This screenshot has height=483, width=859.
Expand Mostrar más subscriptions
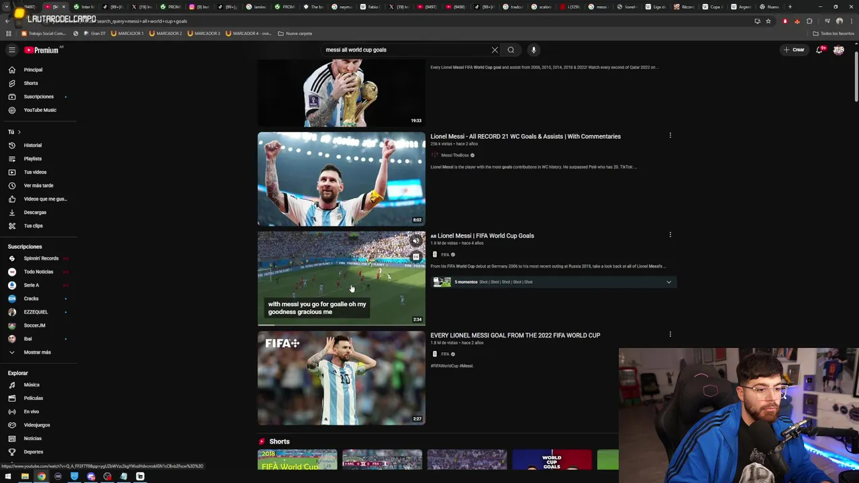coord(37,352)
